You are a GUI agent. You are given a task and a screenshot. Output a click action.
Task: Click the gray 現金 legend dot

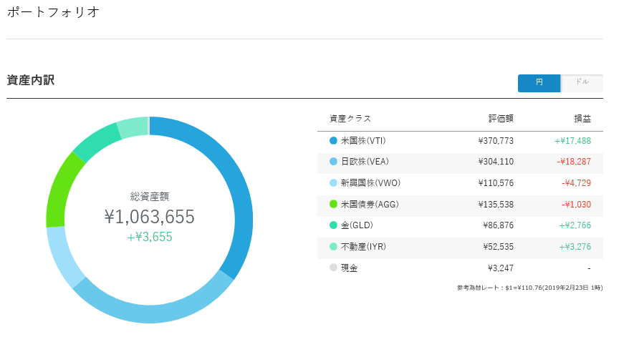(x=333, y=269)
